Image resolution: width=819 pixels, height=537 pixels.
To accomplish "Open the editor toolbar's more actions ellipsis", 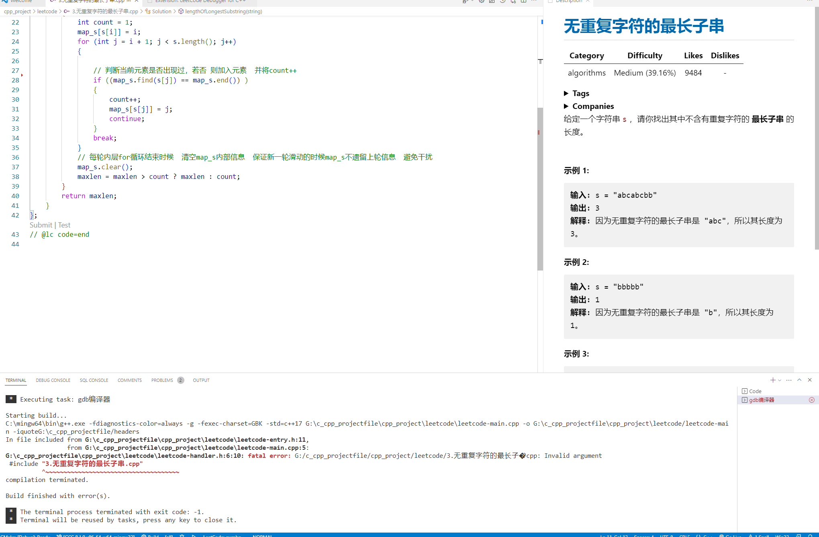I will tap(534, 1).
